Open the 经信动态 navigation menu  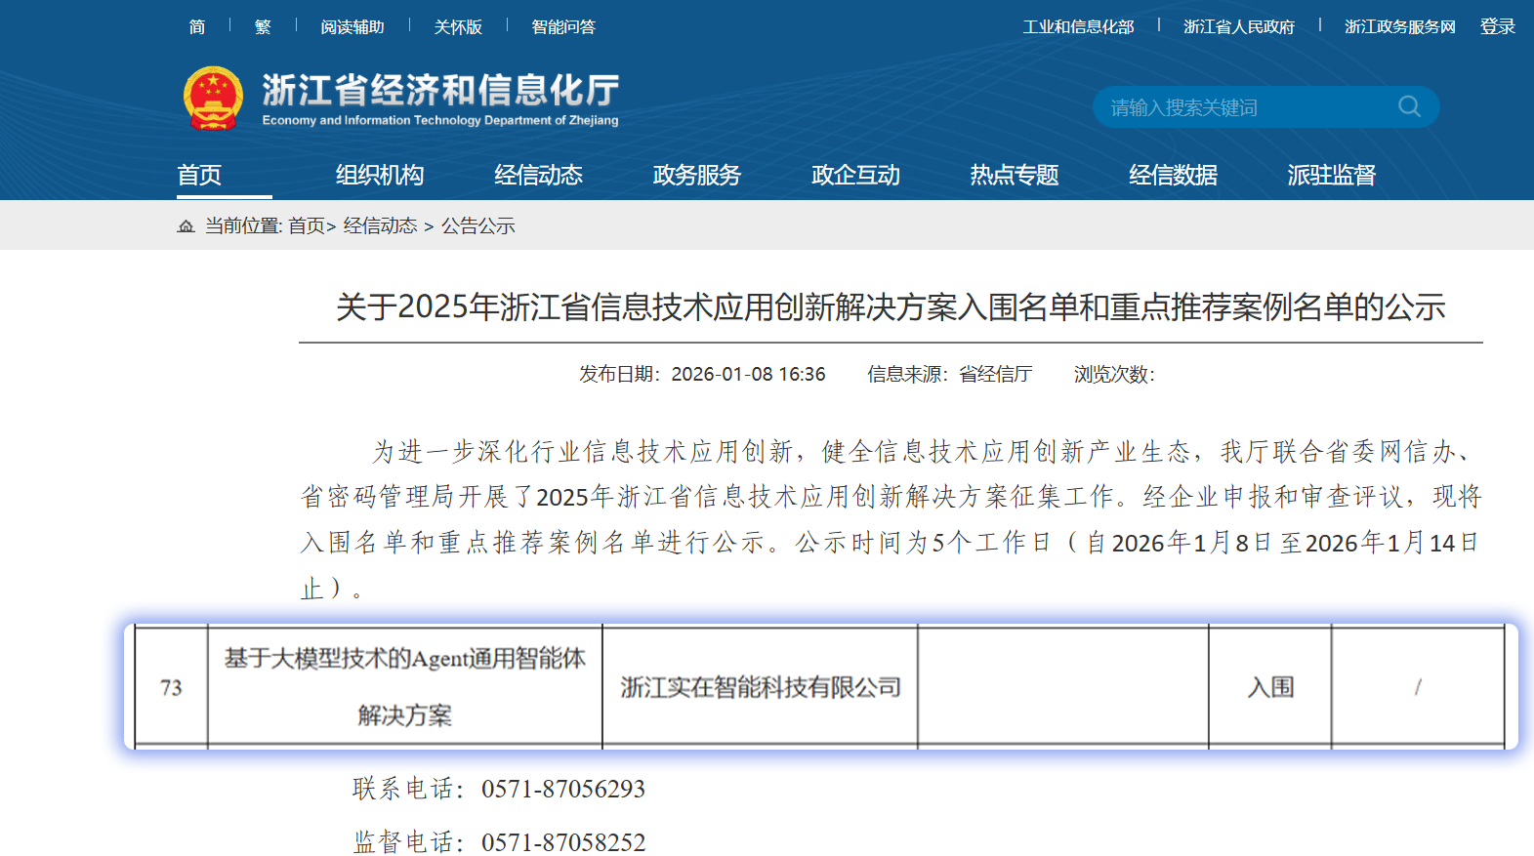[538, 175]
